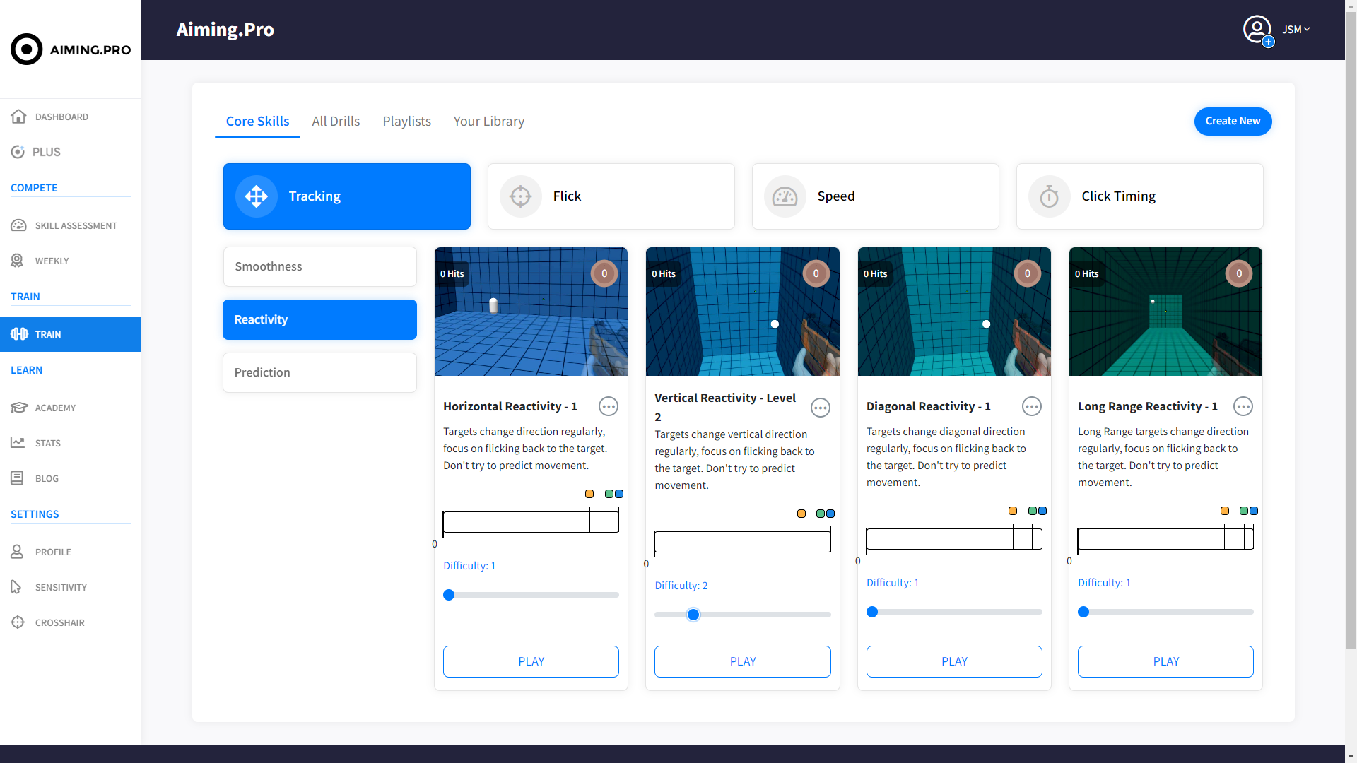Switch to the All Drills tab

coord(336,121)
